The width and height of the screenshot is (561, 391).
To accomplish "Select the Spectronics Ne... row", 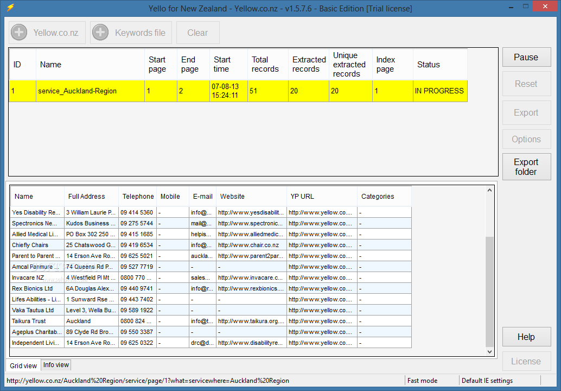I will tap(211, 223).
